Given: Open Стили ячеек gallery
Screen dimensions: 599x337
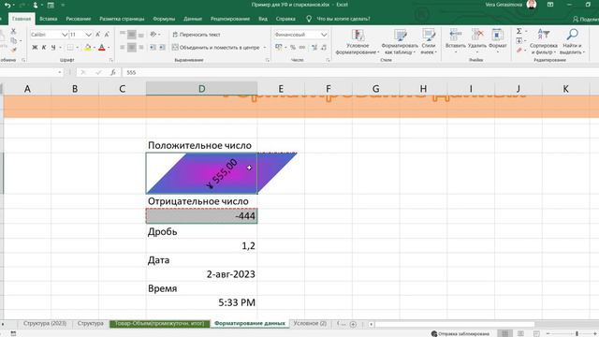Looking at the screenshot, I should coord(429,41).
